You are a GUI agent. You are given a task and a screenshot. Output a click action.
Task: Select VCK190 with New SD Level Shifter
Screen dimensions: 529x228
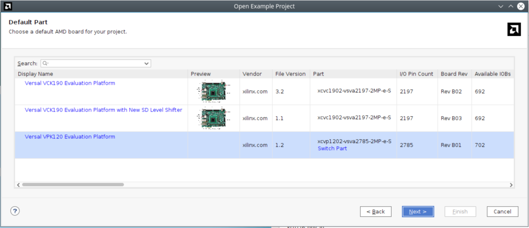[103, 110]
